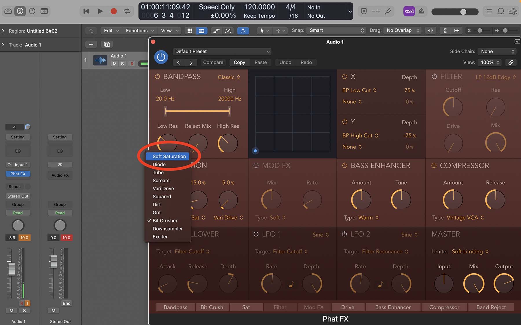Expand the Region Untitled 6#02 disclosure triangle
Screen dimensions: 521x325
pyautogui.click(x=3, y=31)
